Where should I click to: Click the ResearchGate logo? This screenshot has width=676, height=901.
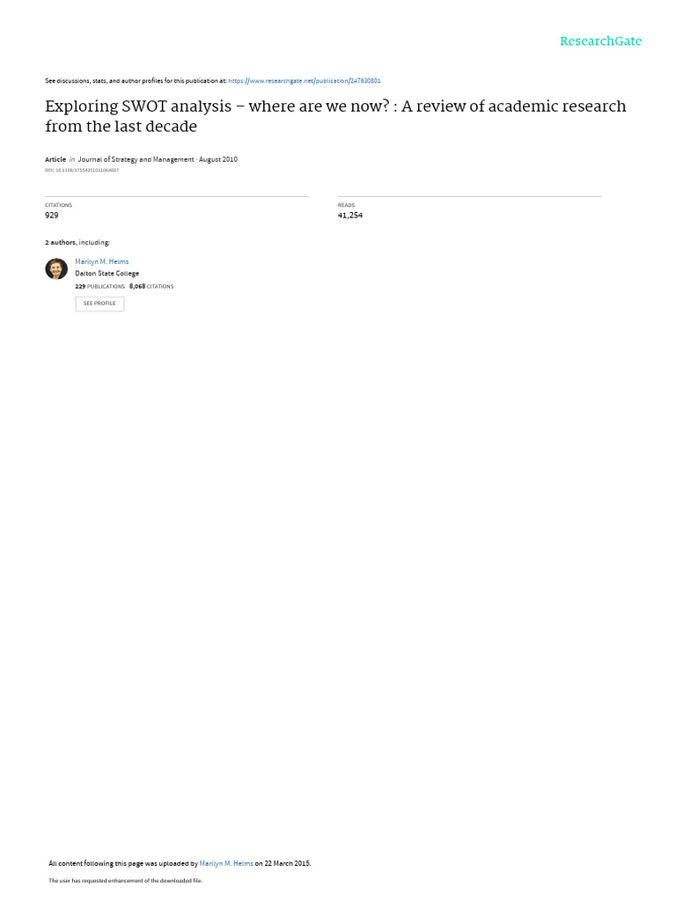click(x=600, y=40)
